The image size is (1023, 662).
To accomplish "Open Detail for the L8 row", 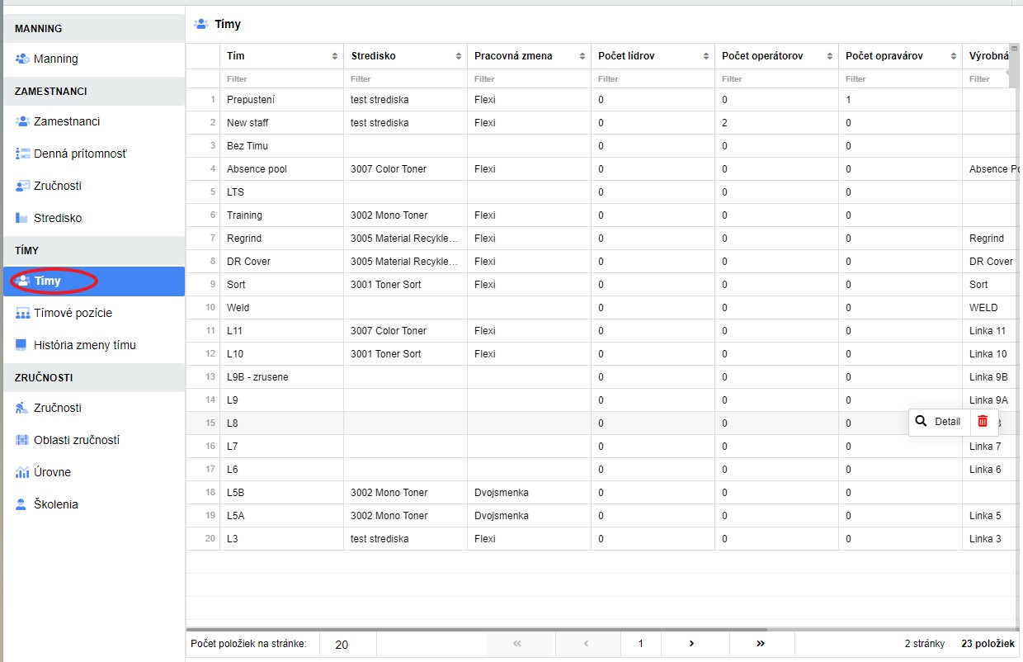I will coord(939,421).
